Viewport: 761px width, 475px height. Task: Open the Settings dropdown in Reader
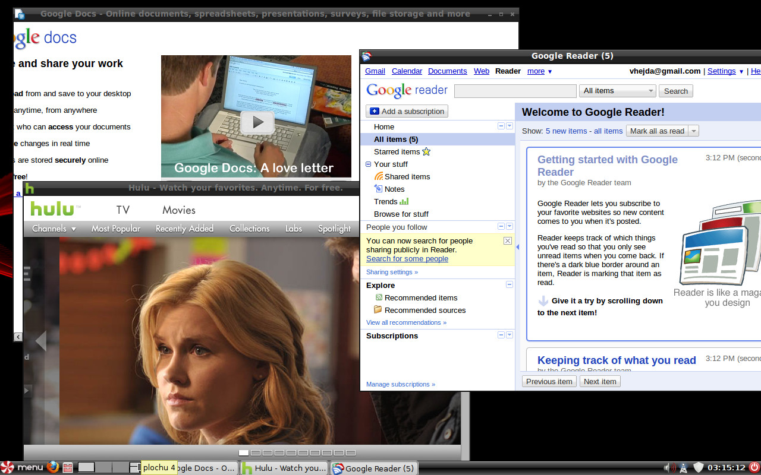(741, 71)
